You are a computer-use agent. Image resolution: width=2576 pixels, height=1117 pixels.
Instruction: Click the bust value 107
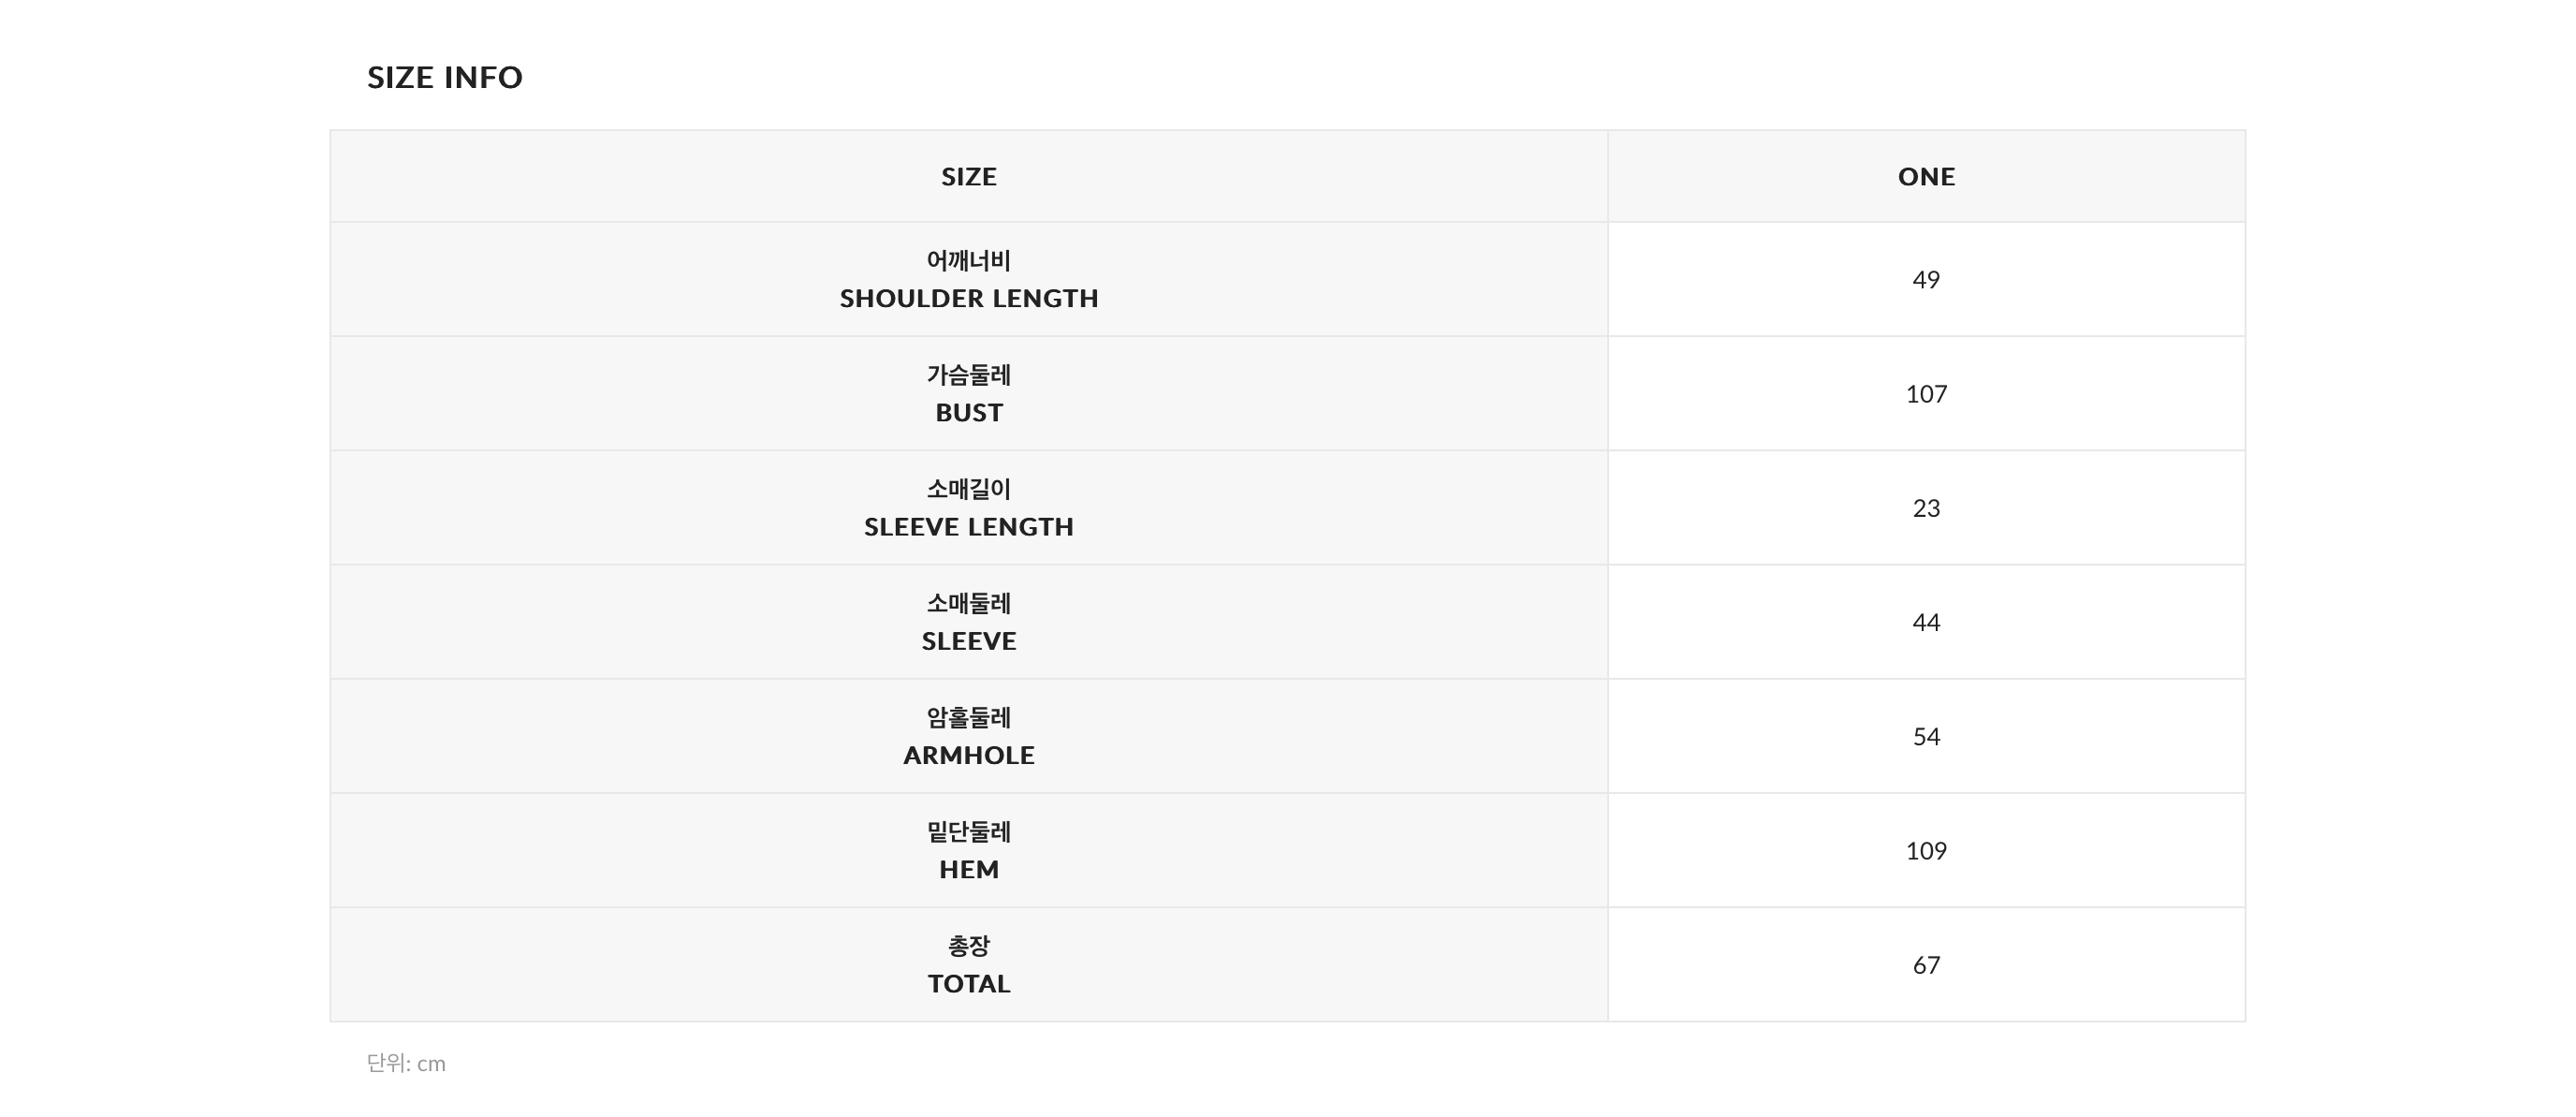tap(1926, 393)
